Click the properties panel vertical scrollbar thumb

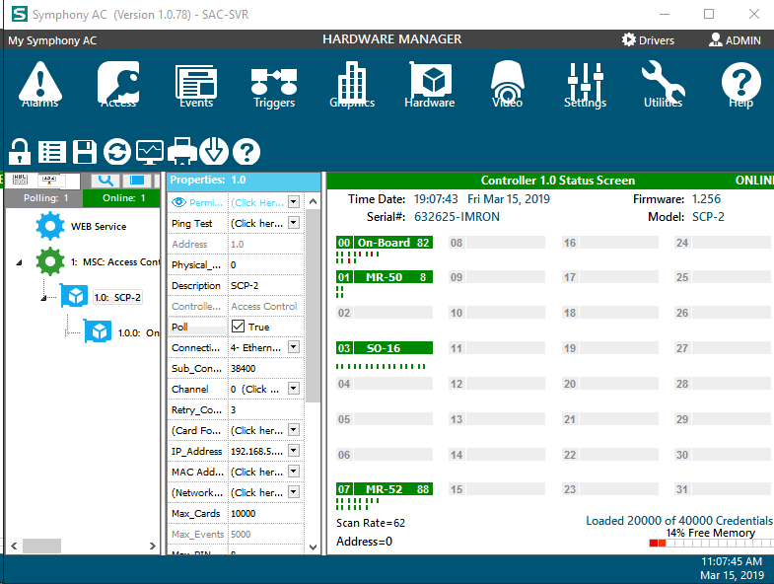click(x=312, y=306)
